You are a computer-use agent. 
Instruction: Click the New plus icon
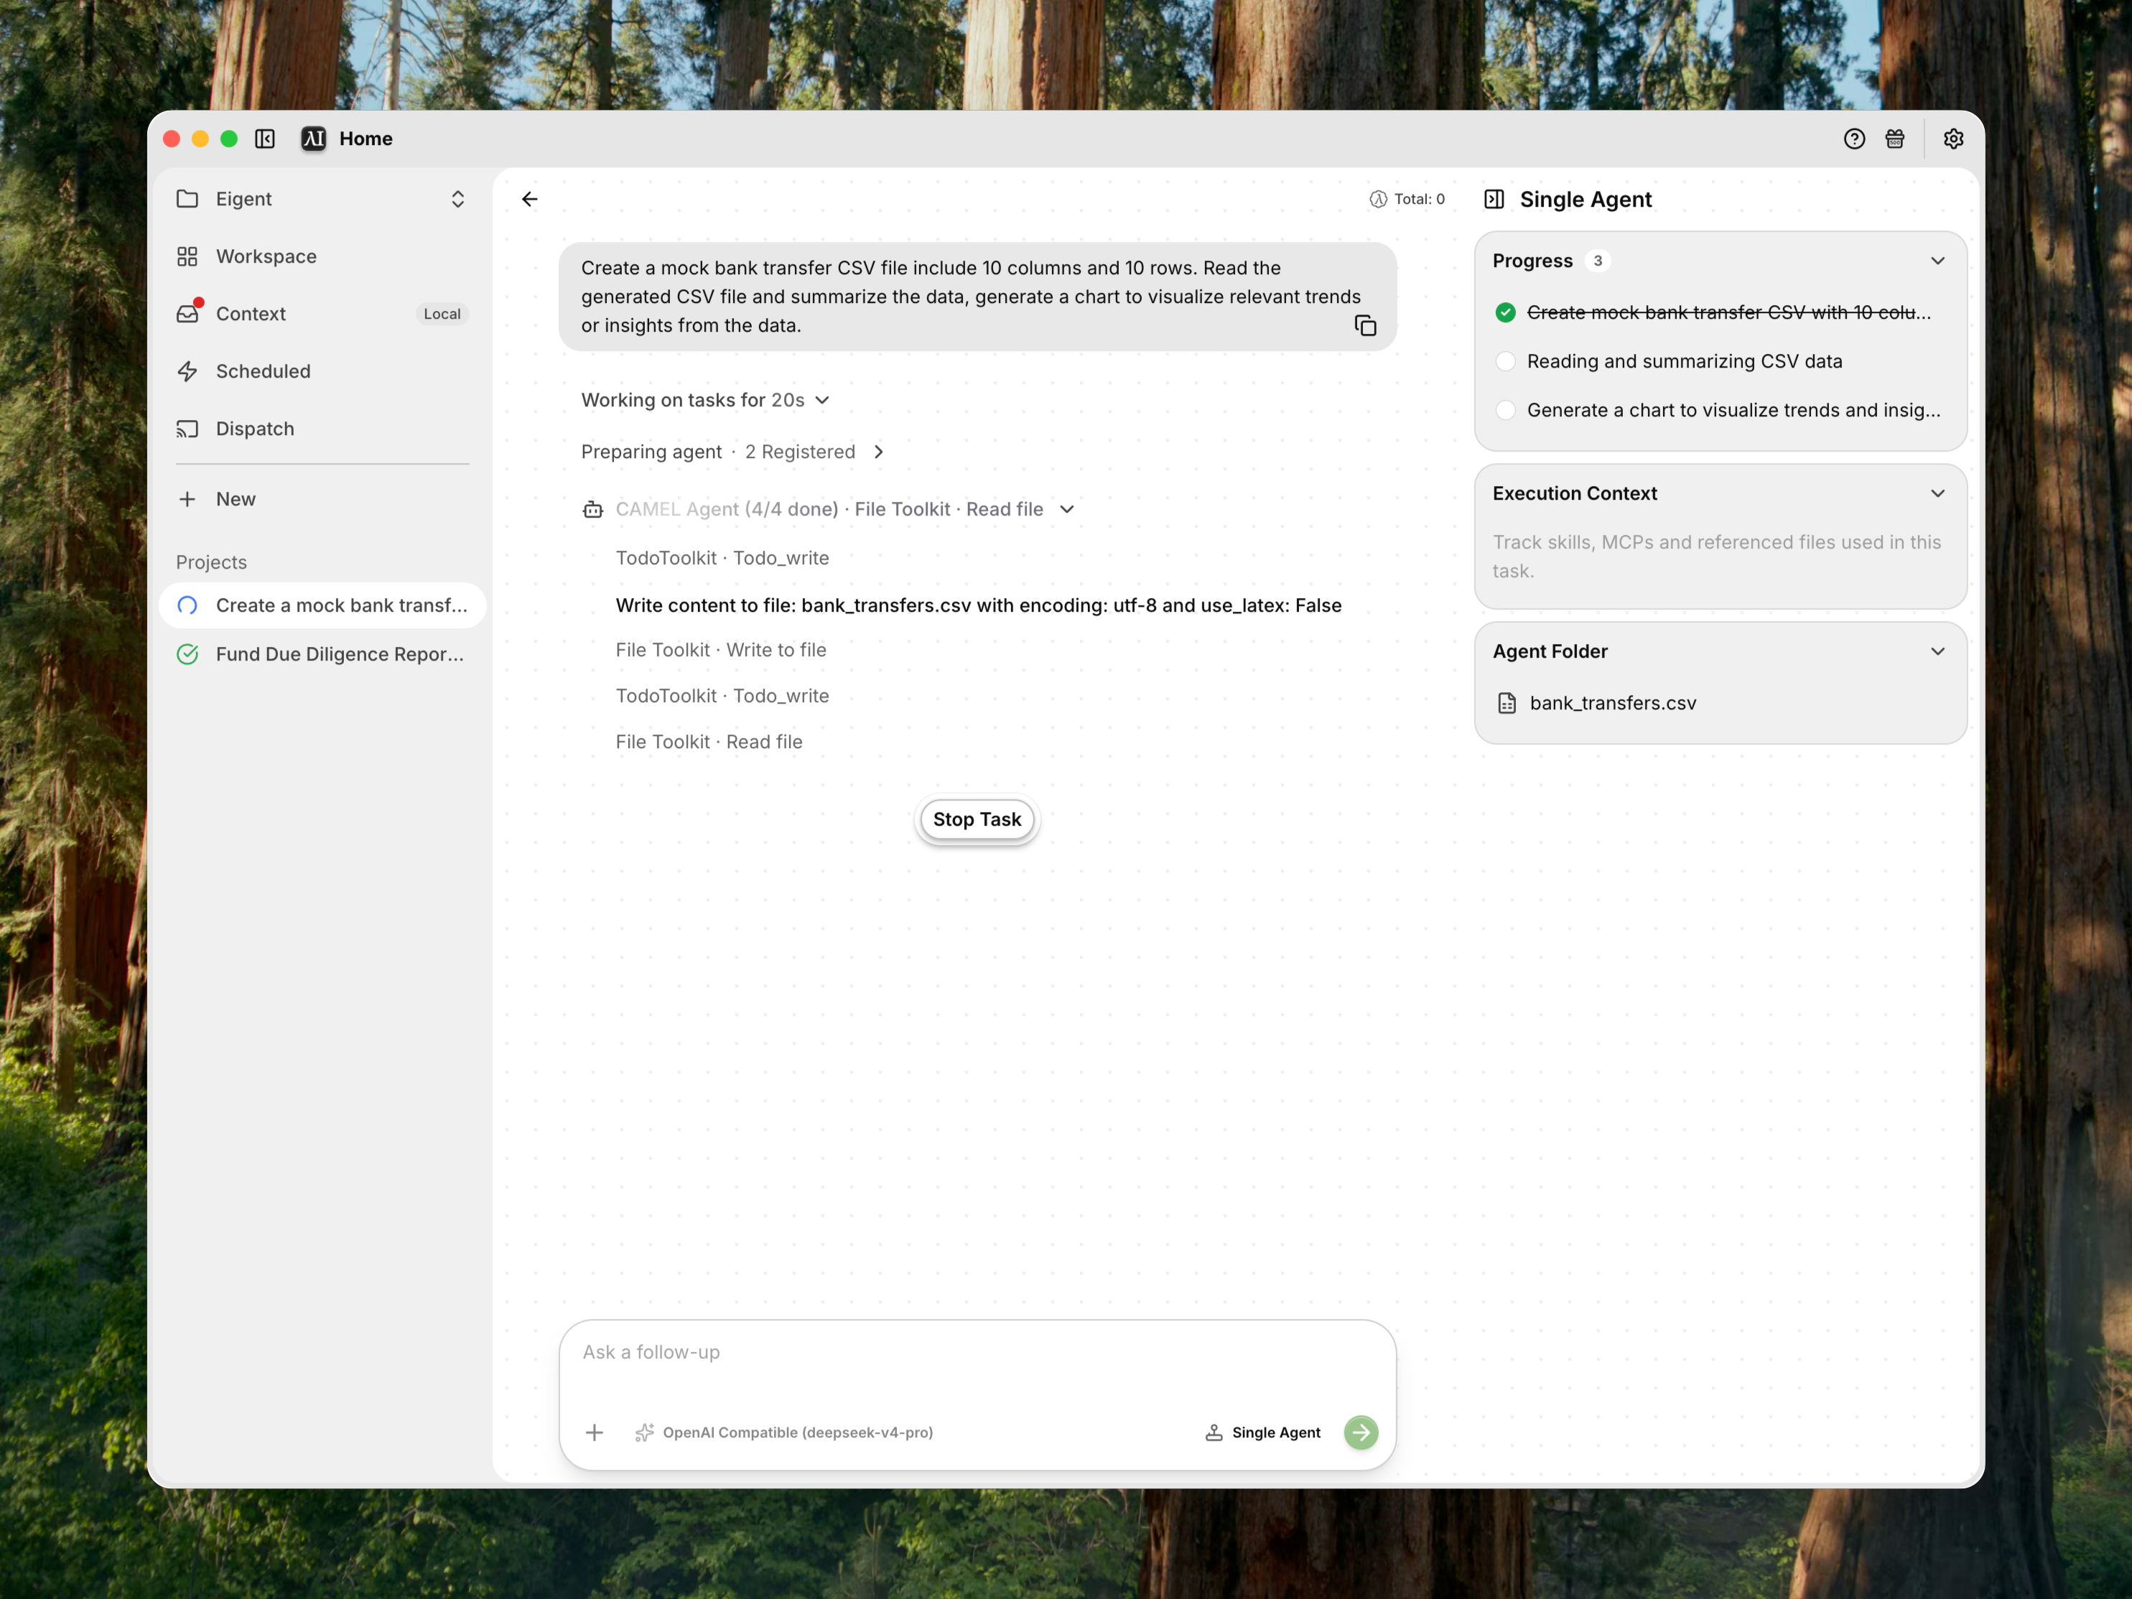(x=187, y=499)
